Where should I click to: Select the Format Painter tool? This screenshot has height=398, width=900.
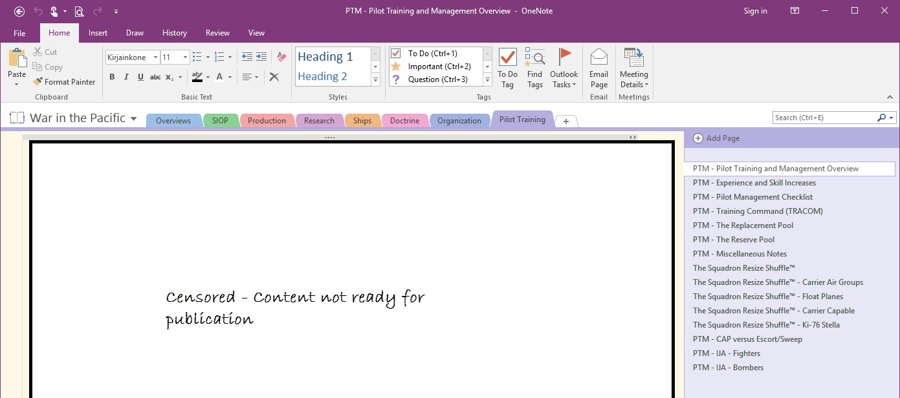(x=64, y=82)
